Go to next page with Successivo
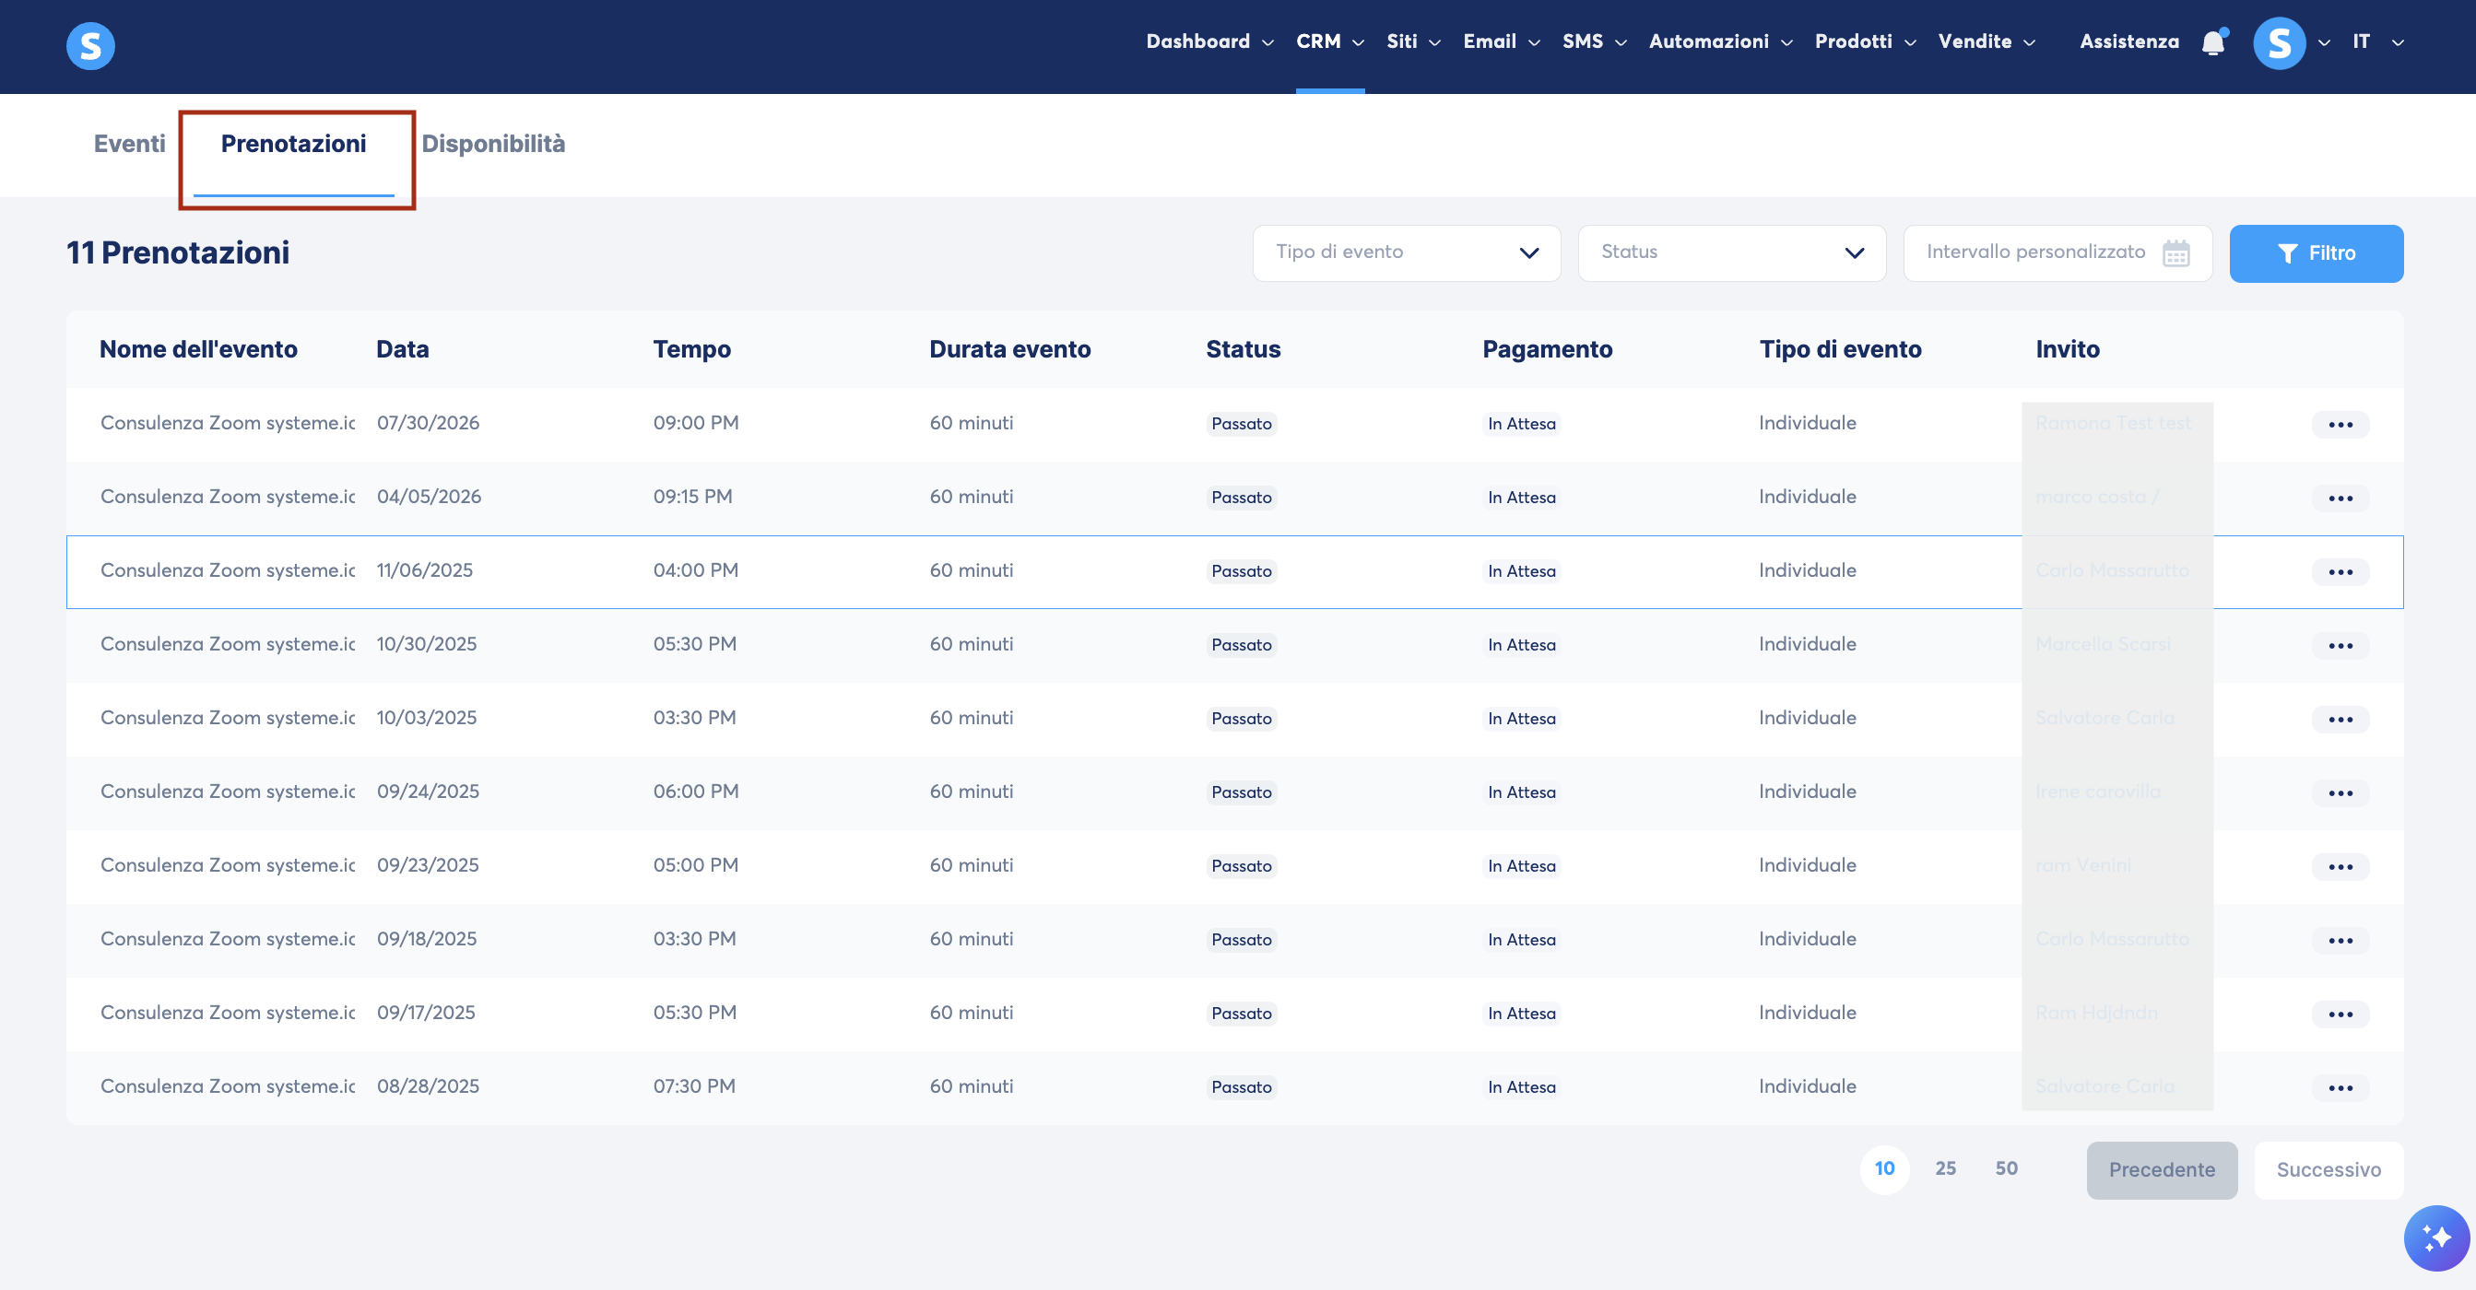This screenshot has height=1290, width=2476. click(2328, 1170)
